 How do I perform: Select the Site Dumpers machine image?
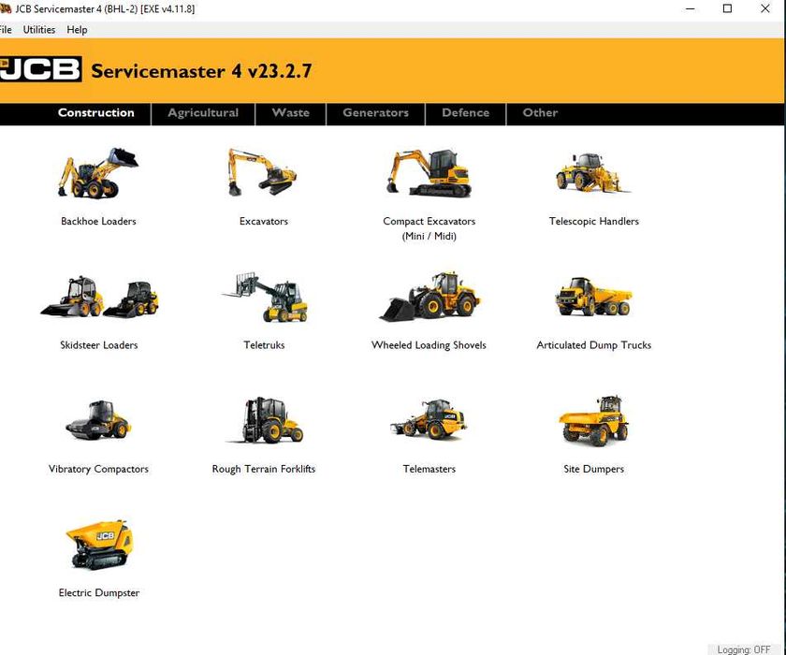pos(593,420)
